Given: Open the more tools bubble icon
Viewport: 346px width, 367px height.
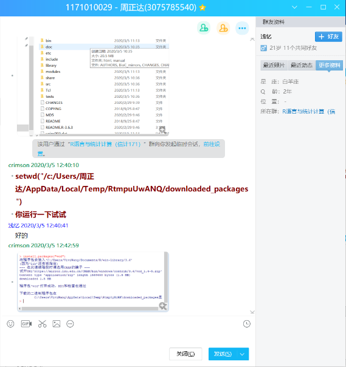Looking at the screenshot, I should (70, 324).
